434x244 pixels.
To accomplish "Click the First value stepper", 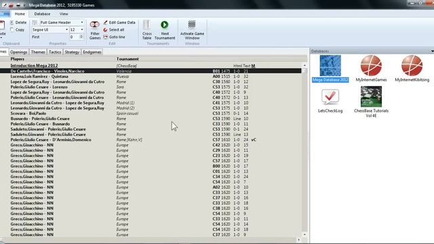I will (81, 37).
